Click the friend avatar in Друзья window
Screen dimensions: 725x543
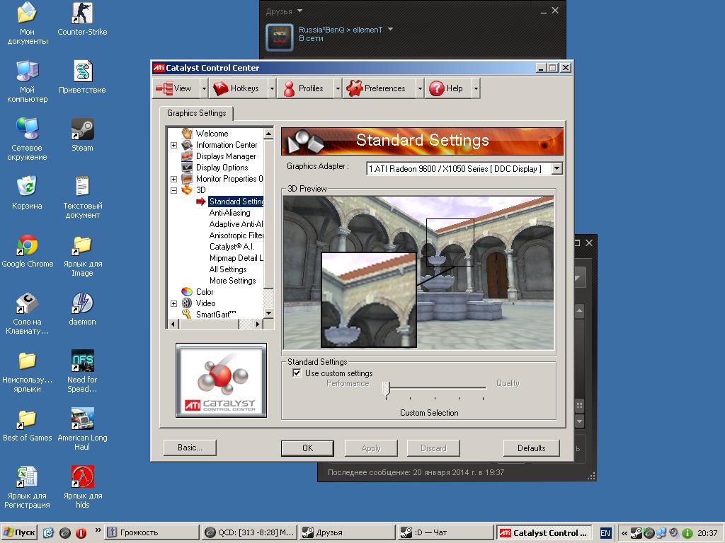point(279,37)
